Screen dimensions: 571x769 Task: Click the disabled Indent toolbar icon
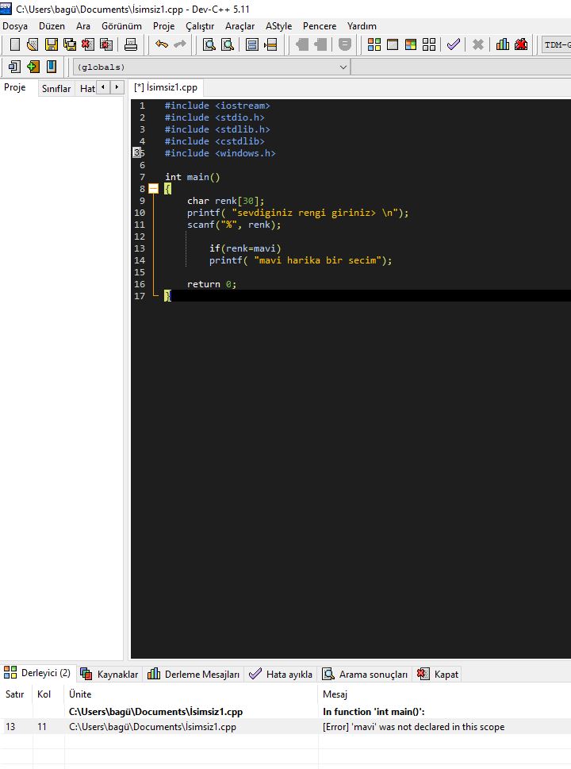point(302,44)
